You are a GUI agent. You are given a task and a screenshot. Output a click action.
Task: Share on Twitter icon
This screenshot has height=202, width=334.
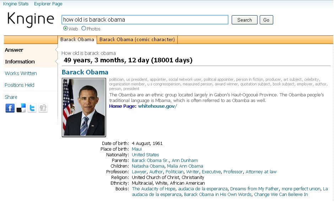tap(32, 108)
